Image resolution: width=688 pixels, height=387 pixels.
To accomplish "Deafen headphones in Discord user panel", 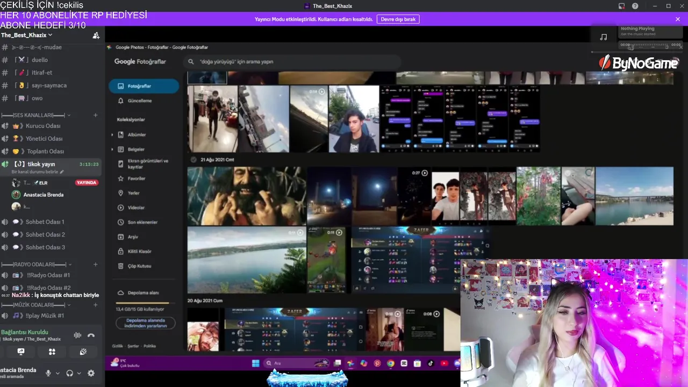I will (x=69, y=373).
